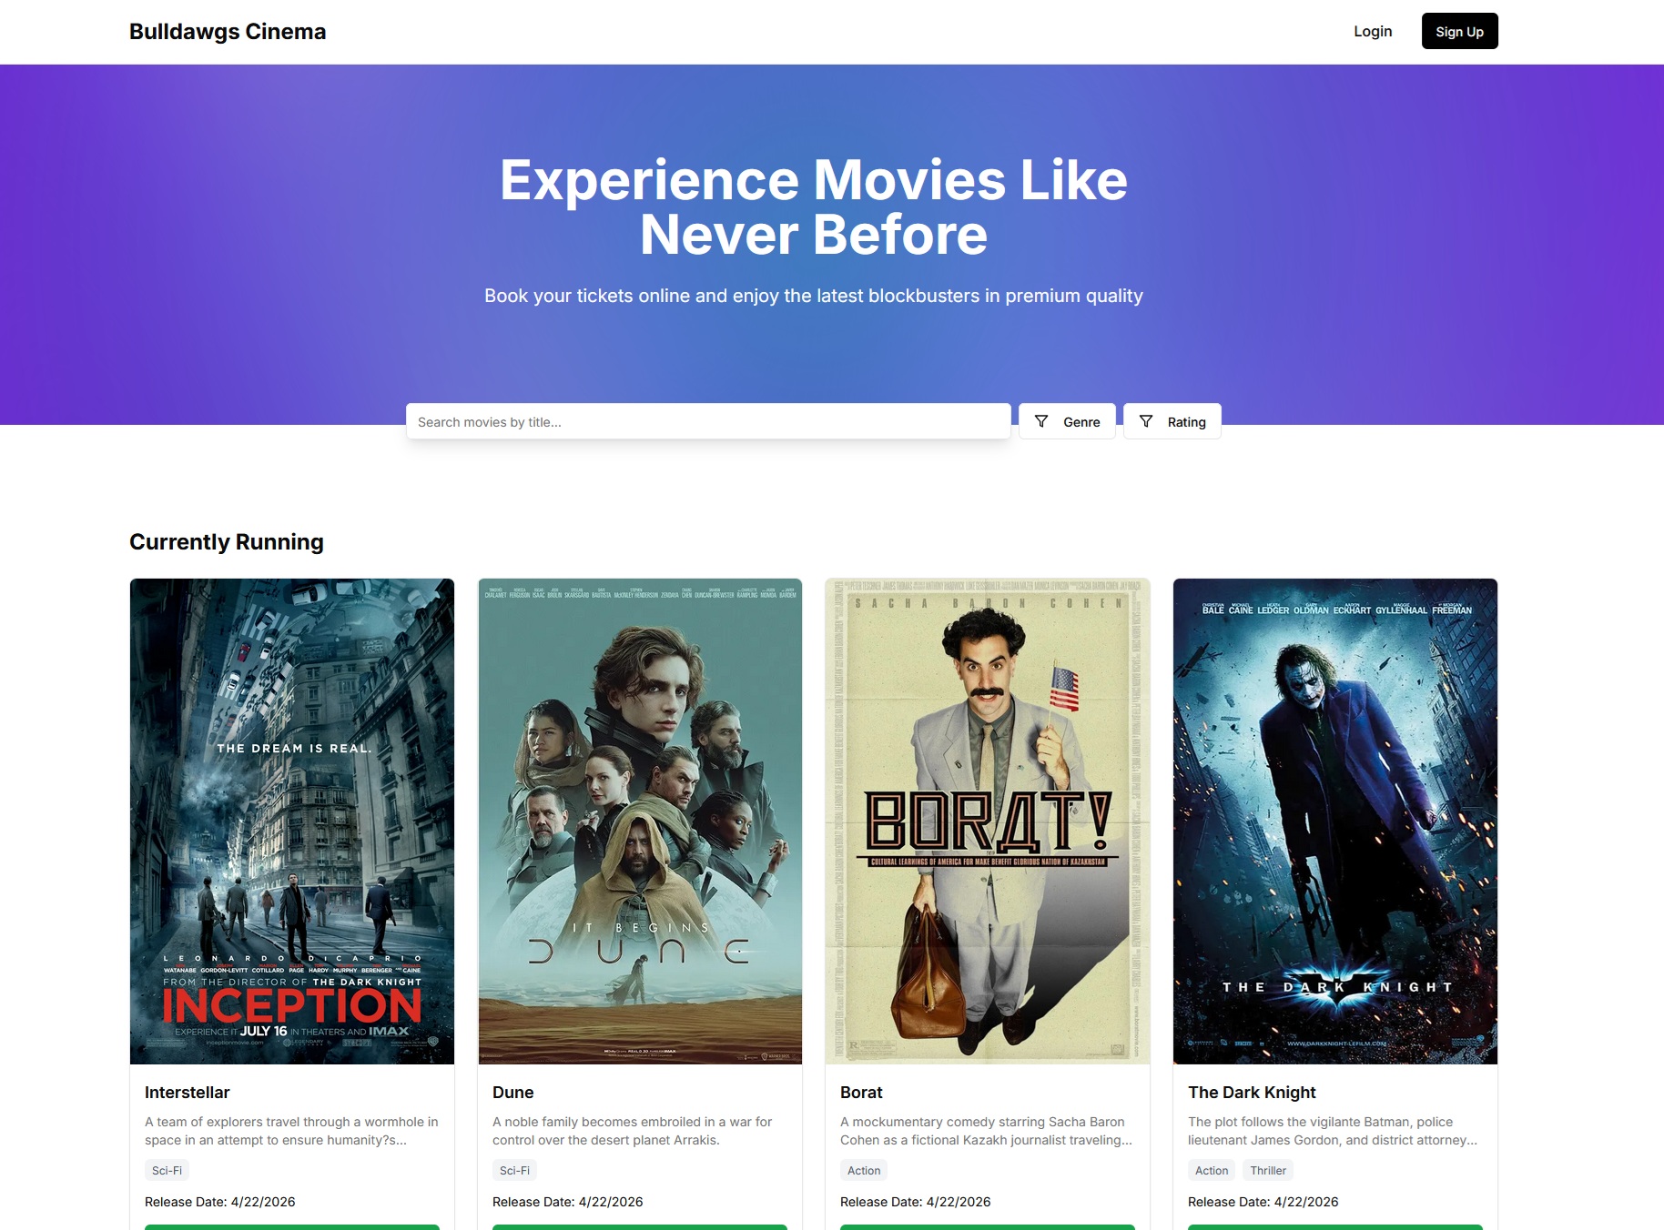1664x1230 pixels.
Task: Open the Bulldawgs Cinema home link
Action: tap(228, 32)
